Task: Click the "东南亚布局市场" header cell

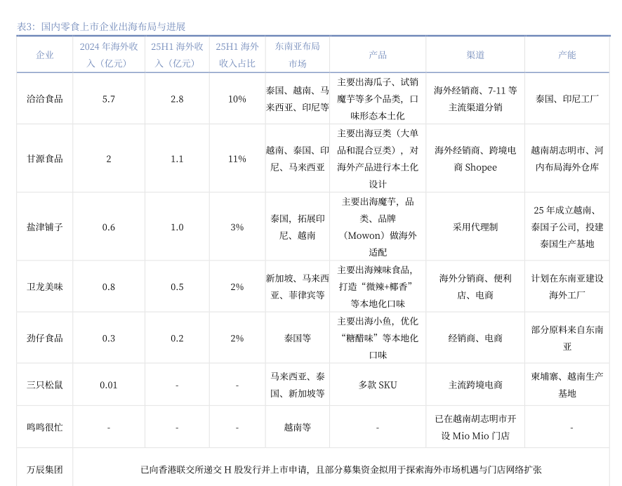Action: pos(298,55)
